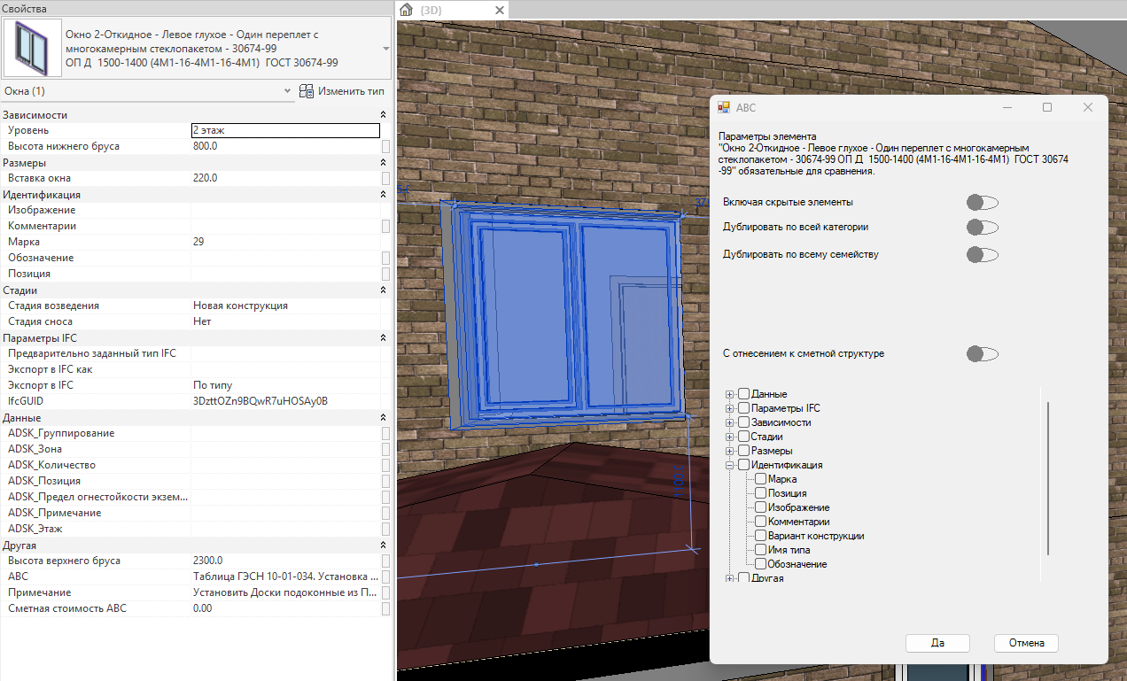Open the type selector dropdown arrow
The image size is (1127, 681).
click(x=385, y=49)
